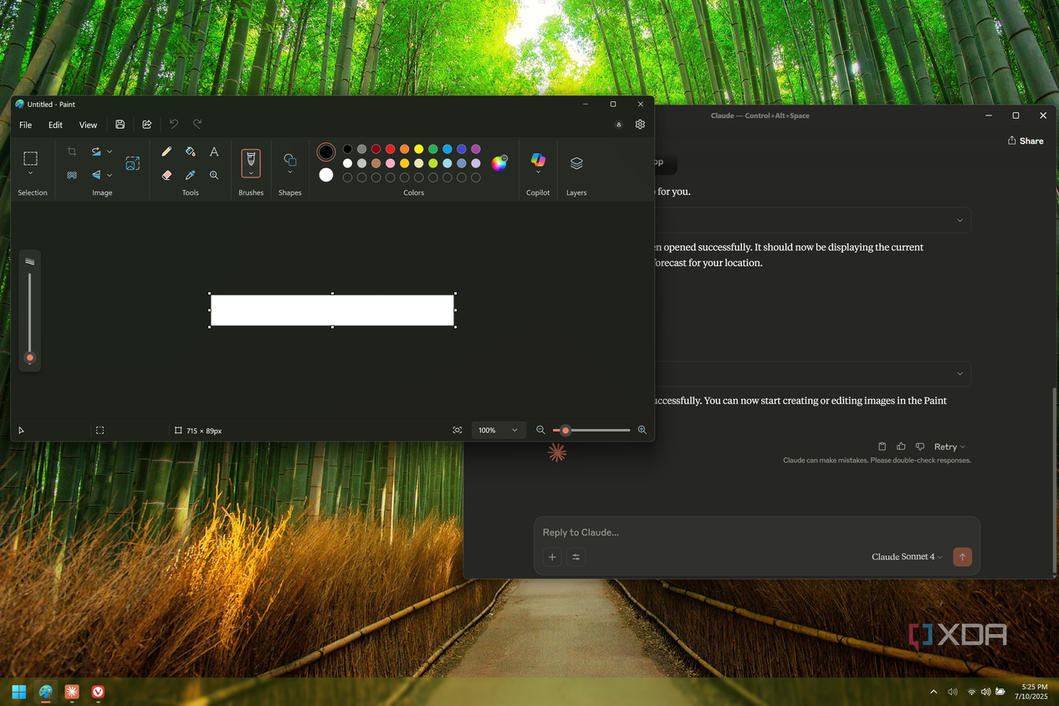Click the Color 1 black primary circle

tap(326, 151)
